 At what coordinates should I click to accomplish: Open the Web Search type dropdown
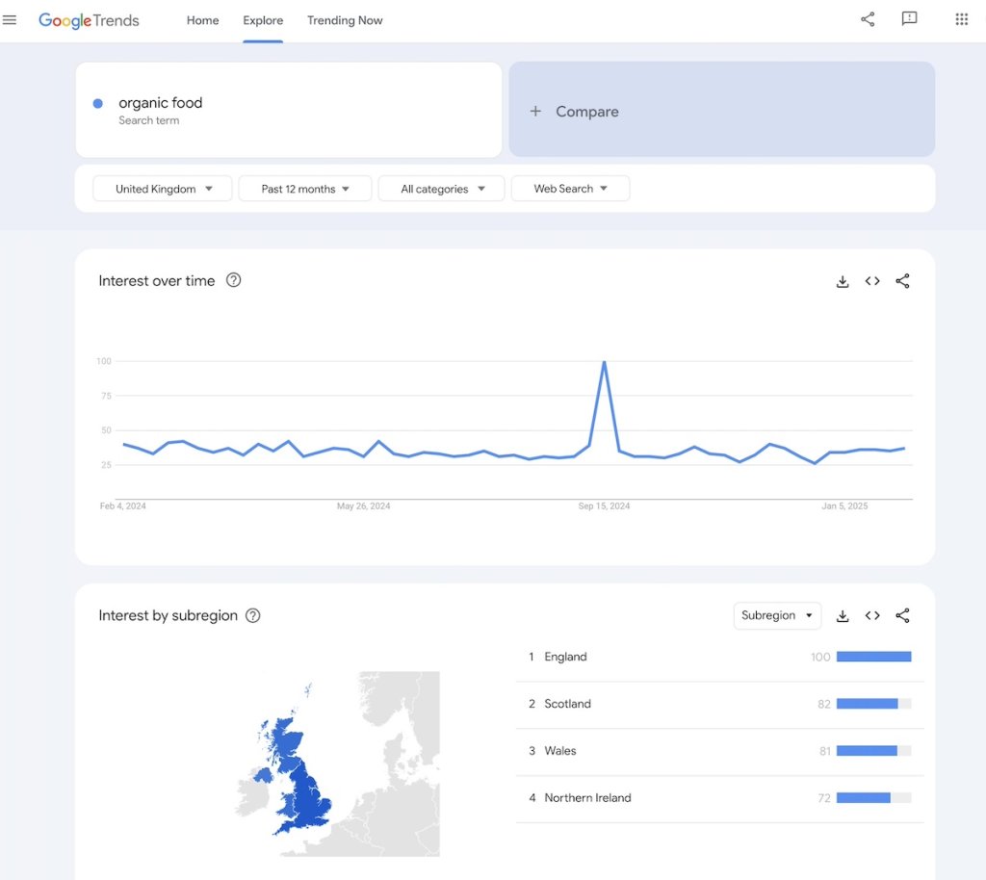570,189
